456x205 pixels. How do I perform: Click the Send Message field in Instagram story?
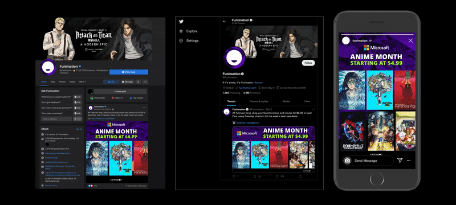pyautogui.click(x=368, y=161)
